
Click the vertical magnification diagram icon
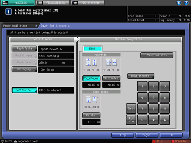[x=91, y=62]
